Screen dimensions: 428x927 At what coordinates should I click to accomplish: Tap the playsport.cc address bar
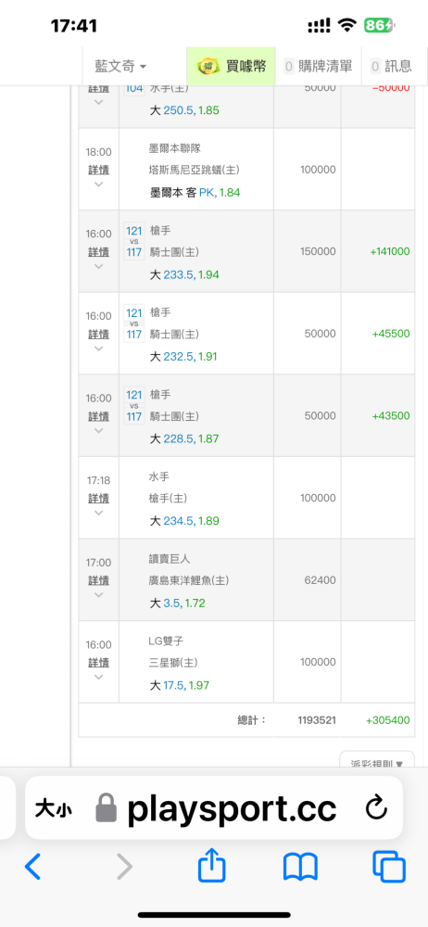[x=214, y=807]
